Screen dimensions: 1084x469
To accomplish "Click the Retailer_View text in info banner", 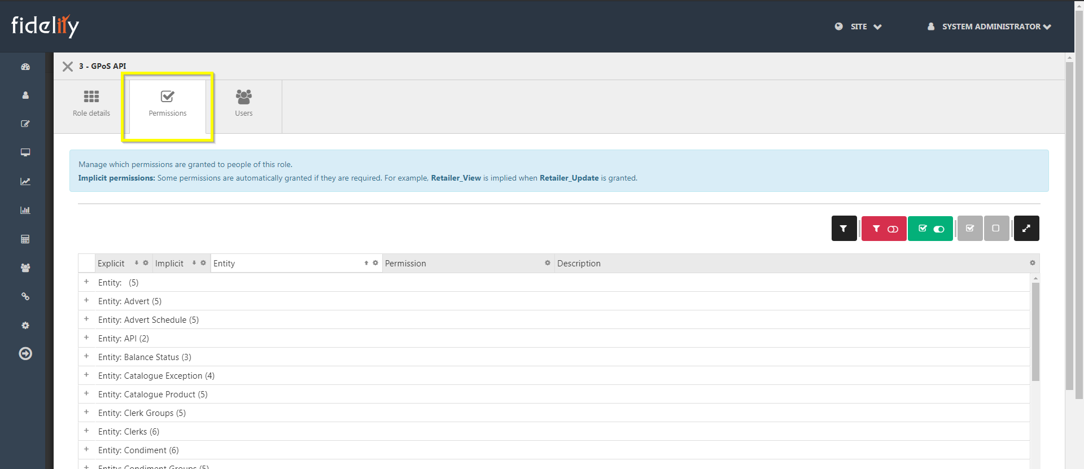I will [456, 178].
